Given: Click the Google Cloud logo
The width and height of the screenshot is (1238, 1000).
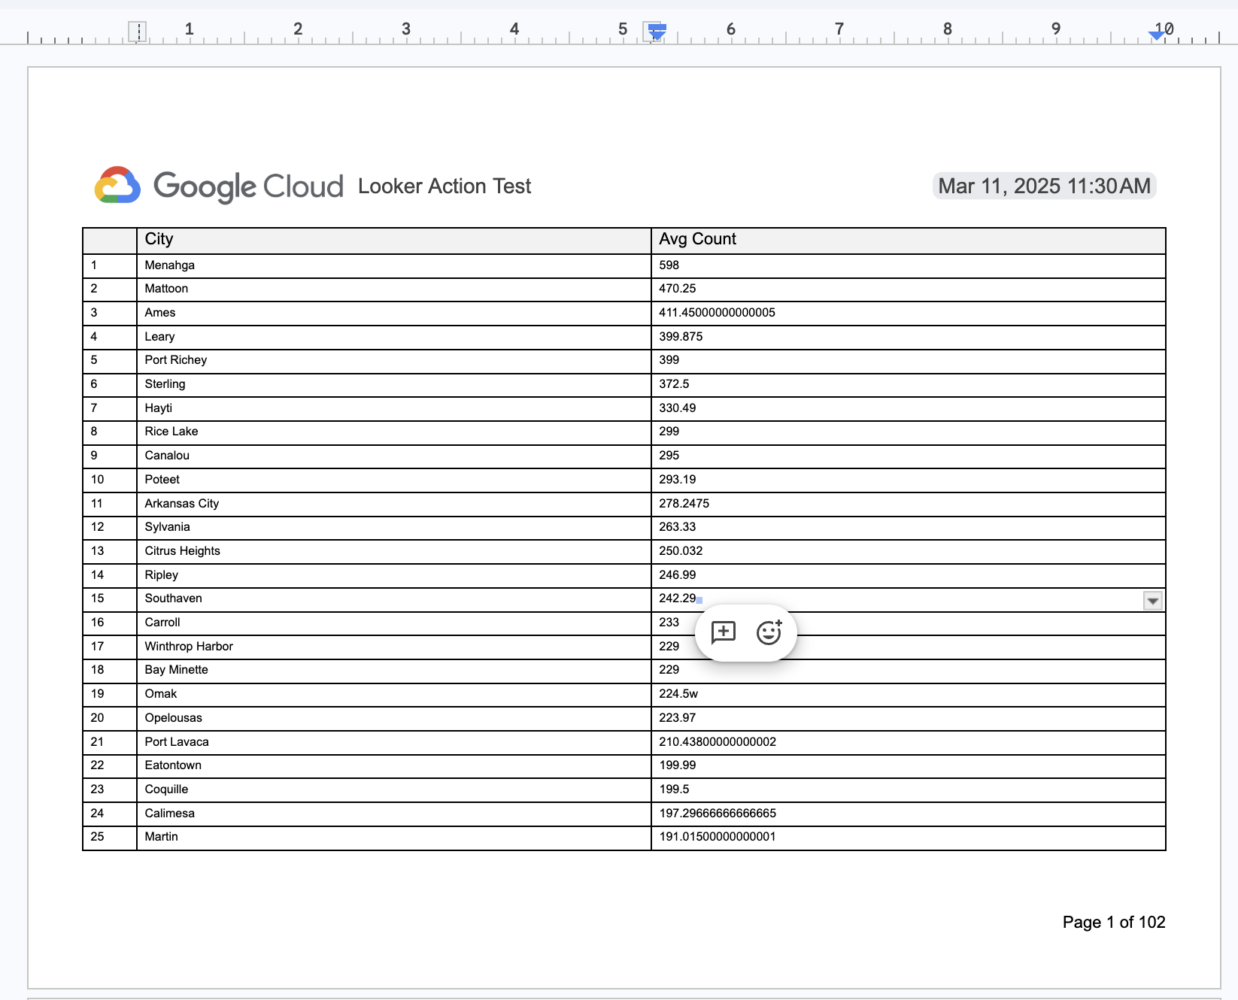Looking at the screenshot, I should (219, 186).
